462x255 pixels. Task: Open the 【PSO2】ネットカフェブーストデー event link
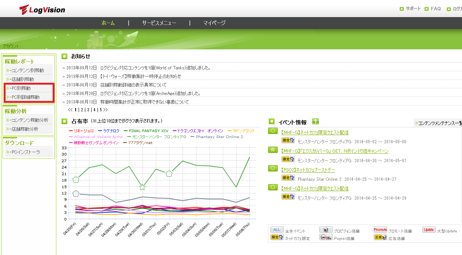tap(307, 170)
